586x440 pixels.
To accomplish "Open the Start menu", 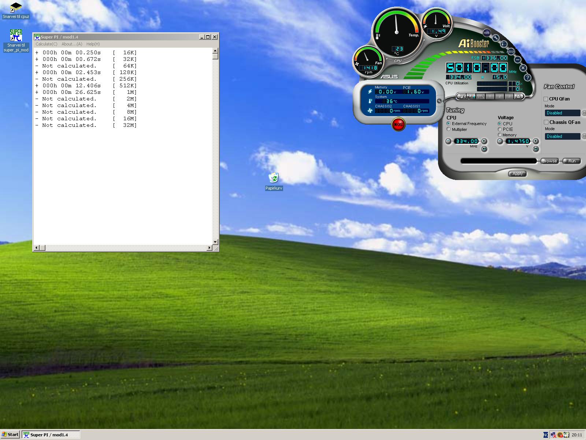I will coord(10,434).
